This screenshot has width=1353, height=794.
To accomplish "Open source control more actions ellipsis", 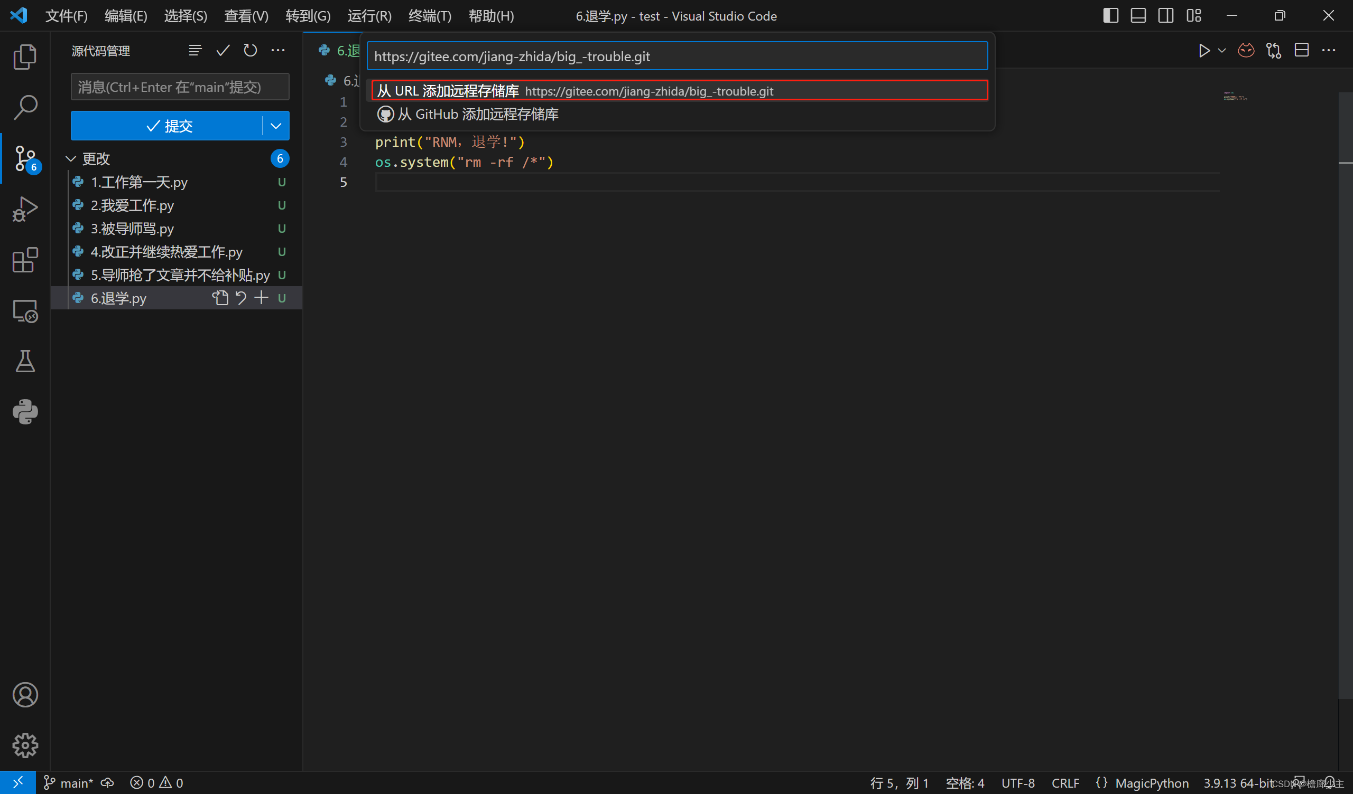I will 278,51.
